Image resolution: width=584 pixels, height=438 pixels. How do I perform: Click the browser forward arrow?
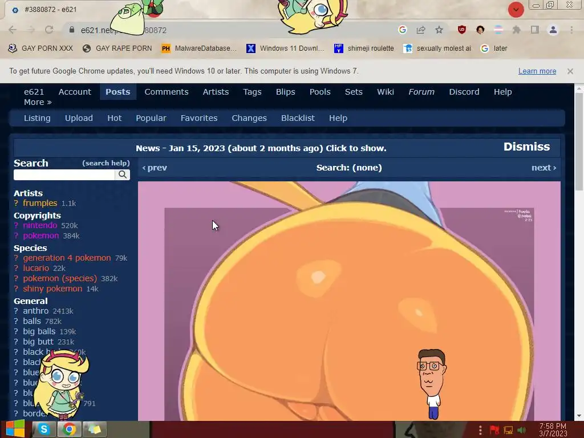31,30
